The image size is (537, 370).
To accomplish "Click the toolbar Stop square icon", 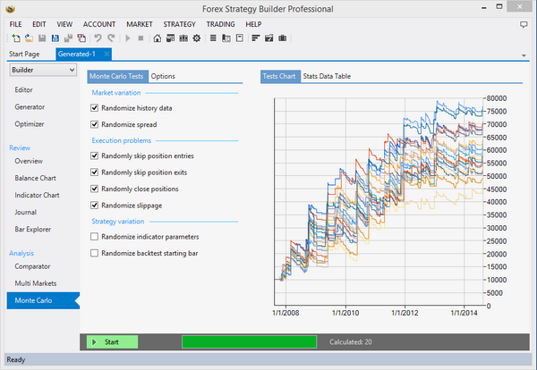I will click(141, 38).
